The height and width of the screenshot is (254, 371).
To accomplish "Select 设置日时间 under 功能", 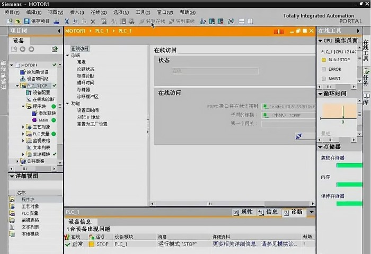I will (x=88, y=110).
